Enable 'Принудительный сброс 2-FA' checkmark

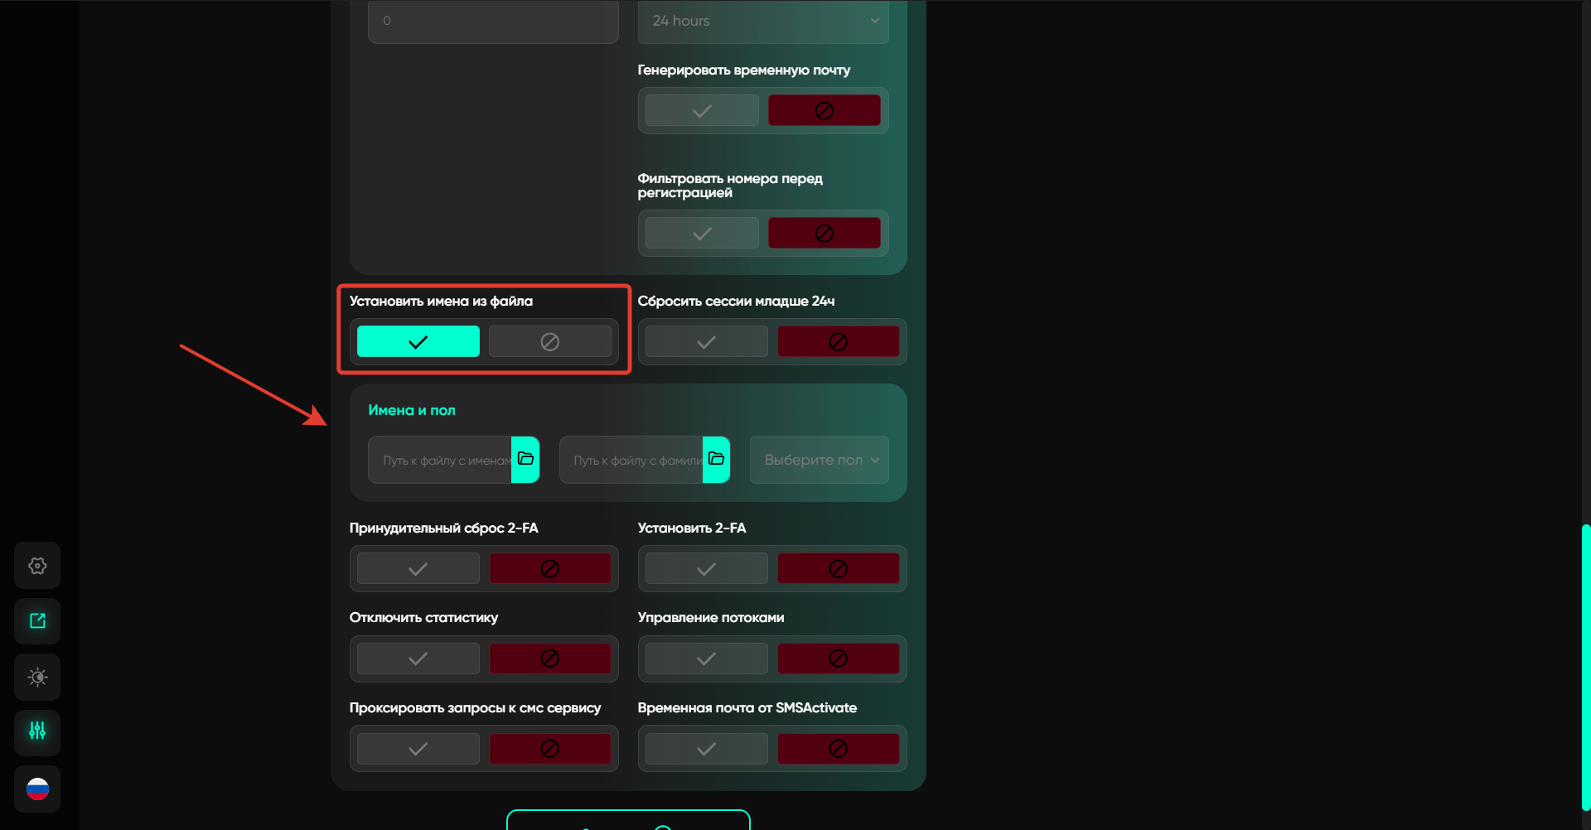[418, 569]
